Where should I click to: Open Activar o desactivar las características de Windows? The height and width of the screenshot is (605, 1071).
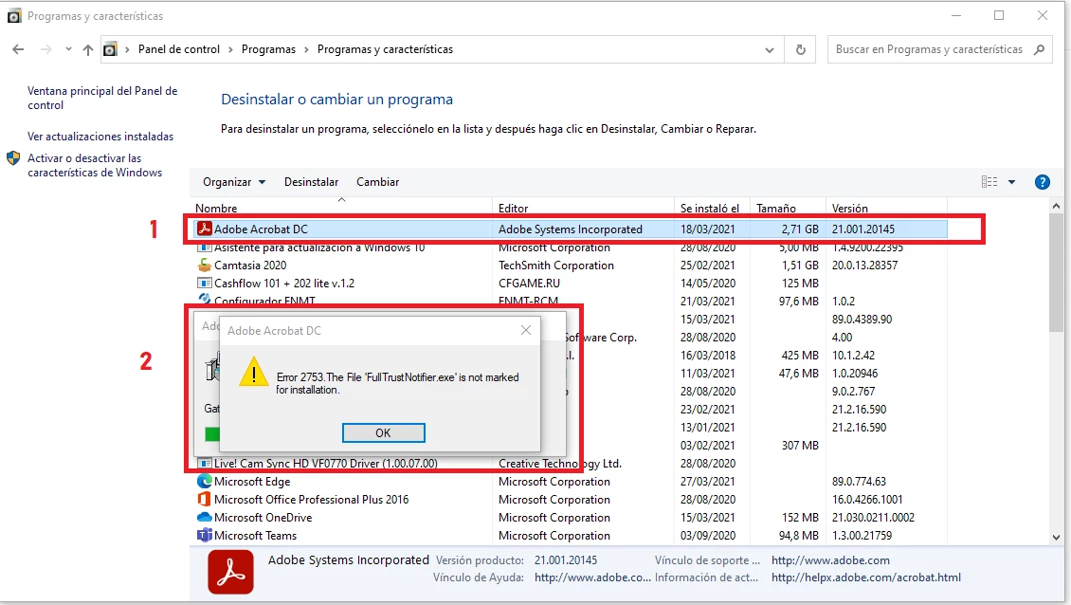pos(95,165)
